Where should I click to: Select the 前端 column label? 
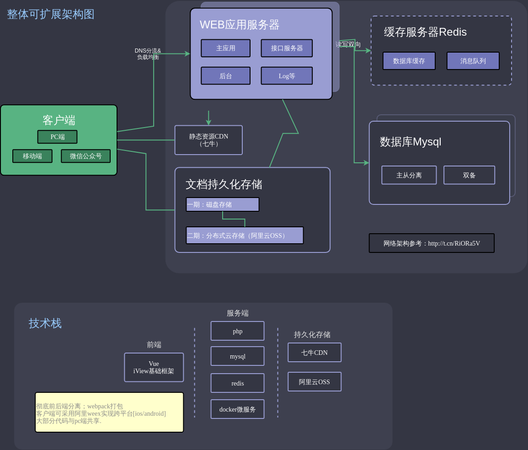click(154, 344)
